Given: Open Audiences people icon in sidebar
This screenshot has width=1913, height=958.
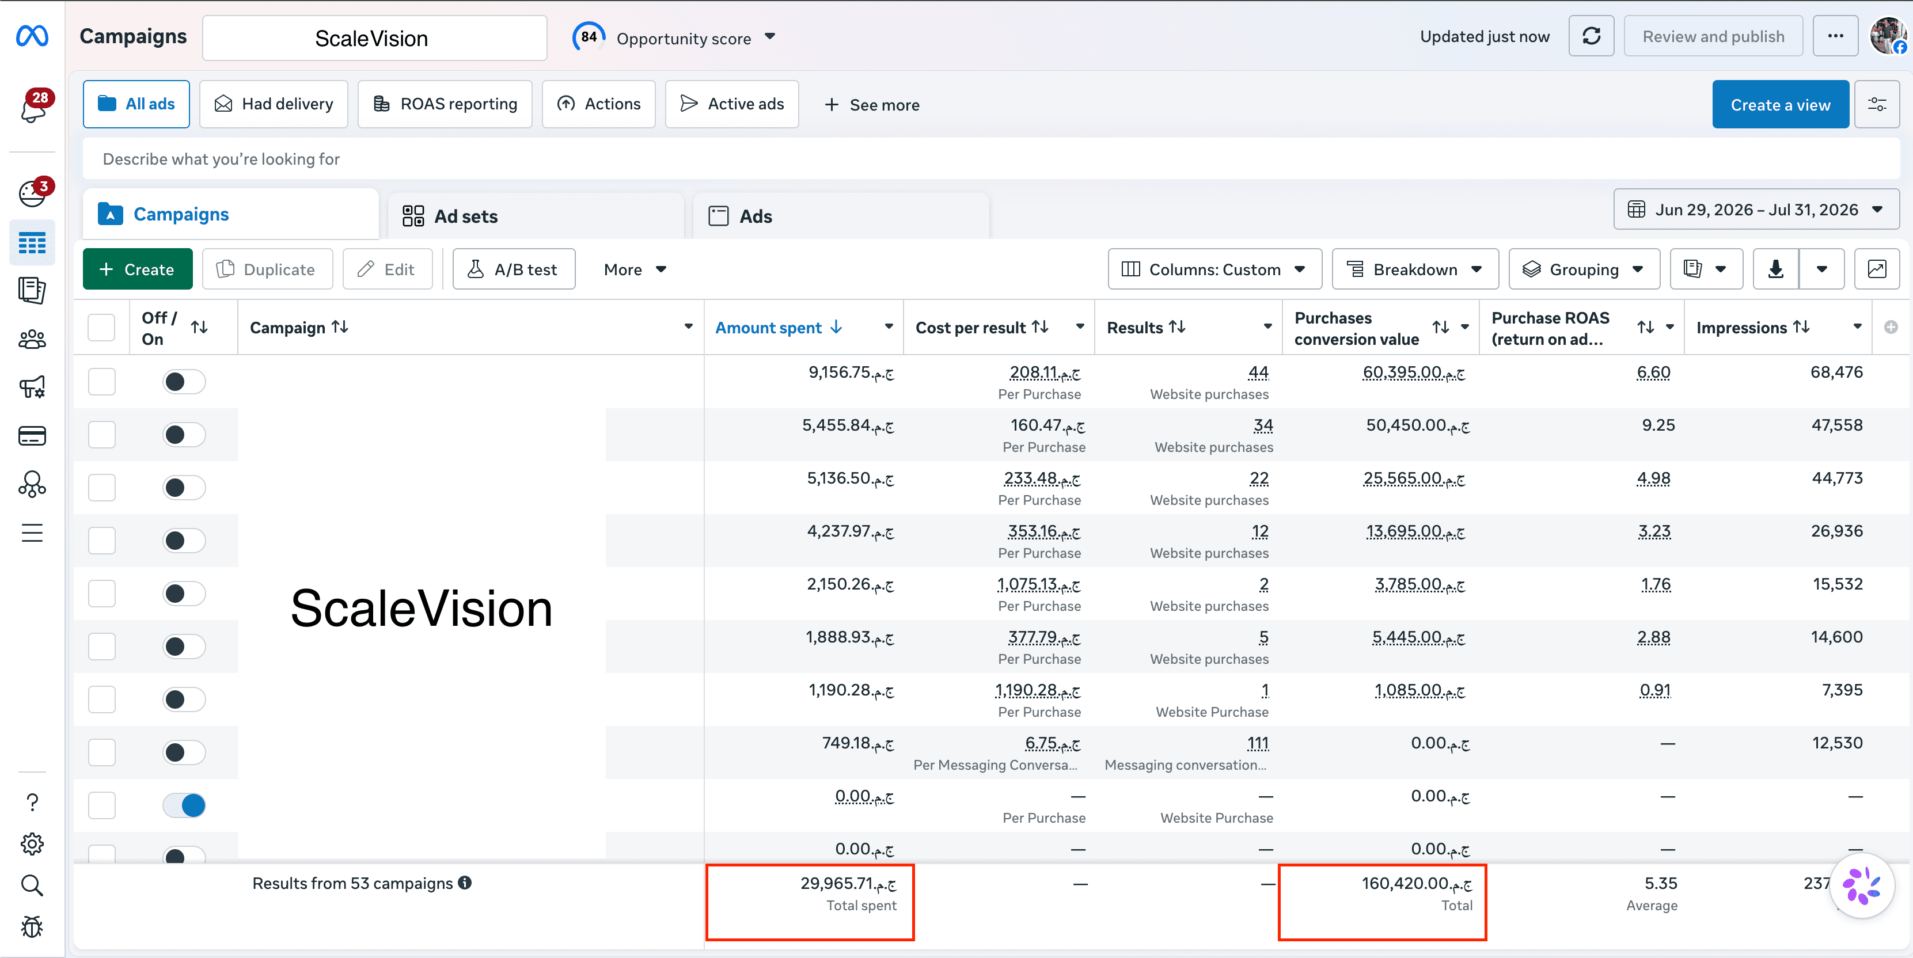Looking at the screenshot, I should [x=32, y=339].
